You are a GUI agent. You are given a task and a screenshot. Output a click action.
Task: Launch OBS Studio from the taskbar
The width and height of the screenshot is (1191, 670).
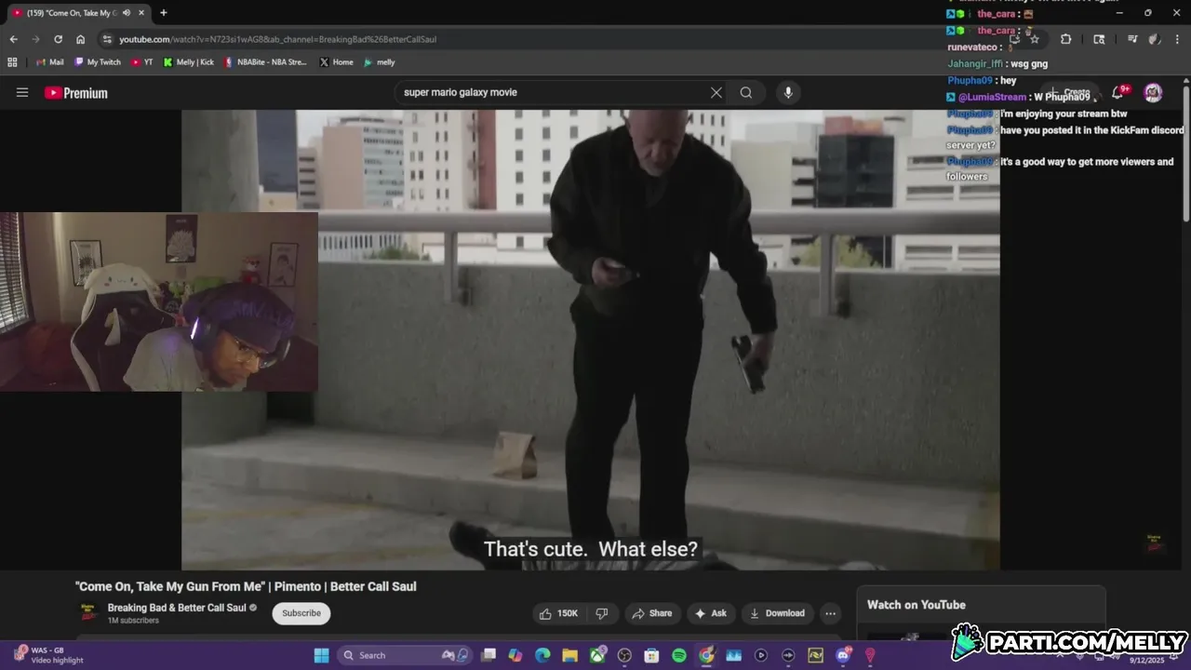pyautogui.click(x=624, y=655)
